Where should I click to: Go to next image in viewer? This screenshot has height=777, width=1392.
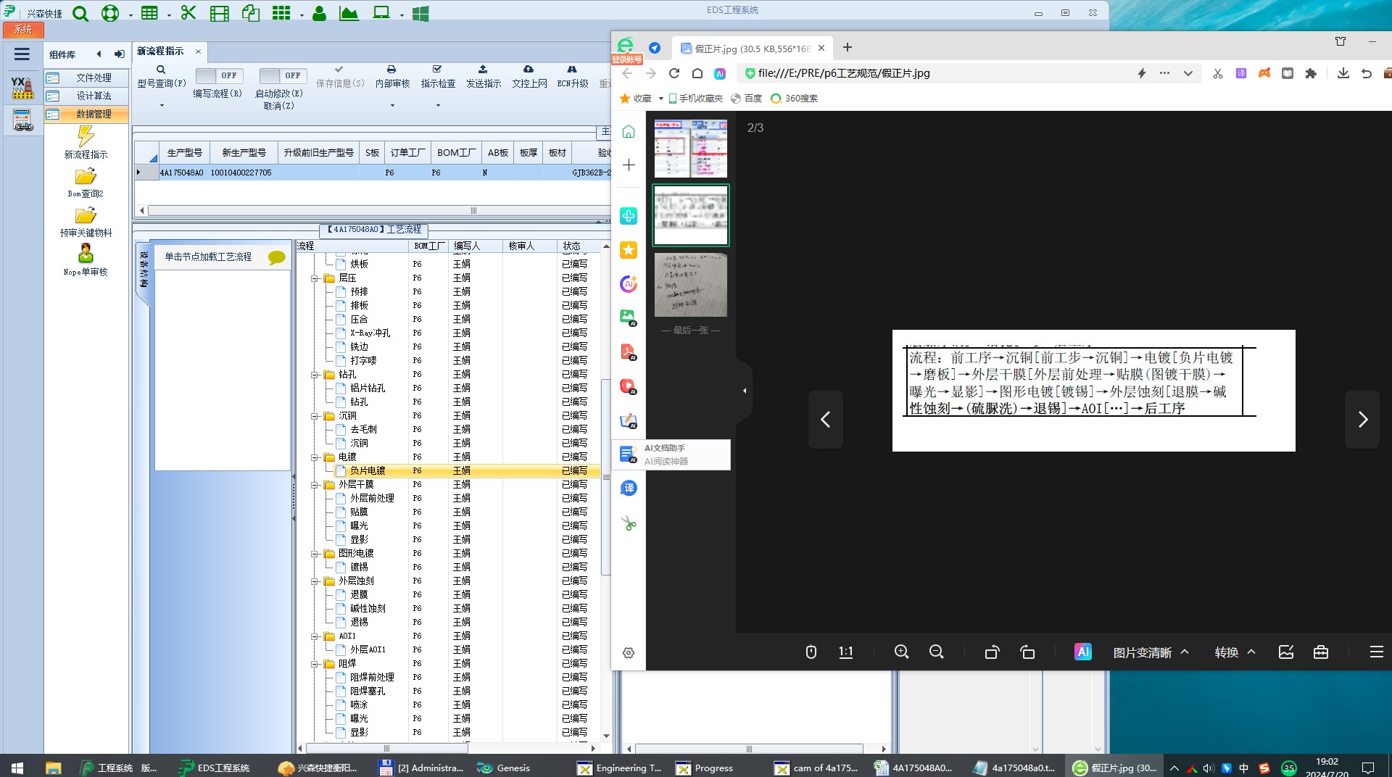pyautogui.click(x=1362, y=420)
